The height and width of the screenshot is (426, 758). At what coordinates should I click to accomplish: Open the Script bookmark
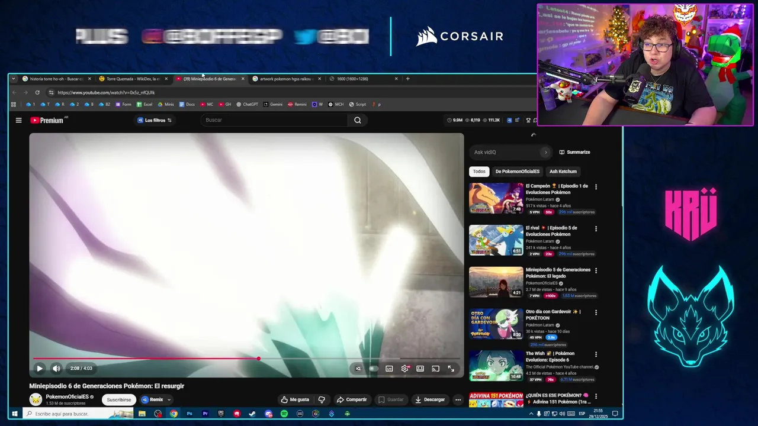[x=358, y=104]
